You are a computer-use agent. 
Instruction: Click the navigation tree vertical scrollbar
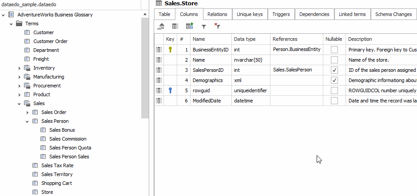pos(145,67)
